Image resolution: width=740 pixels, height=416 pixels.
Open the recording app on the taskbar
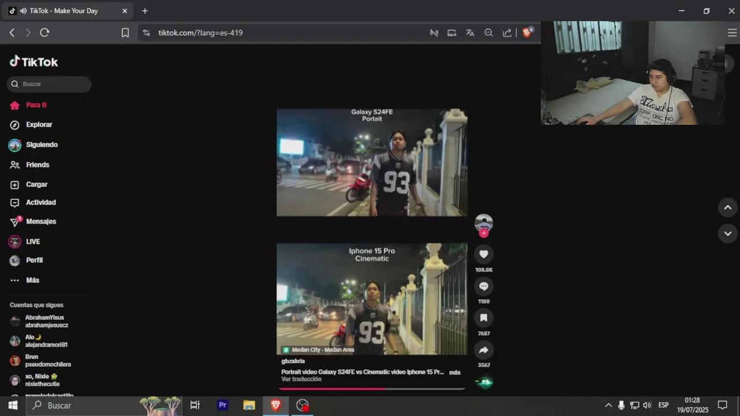click(x=302, y=406)
